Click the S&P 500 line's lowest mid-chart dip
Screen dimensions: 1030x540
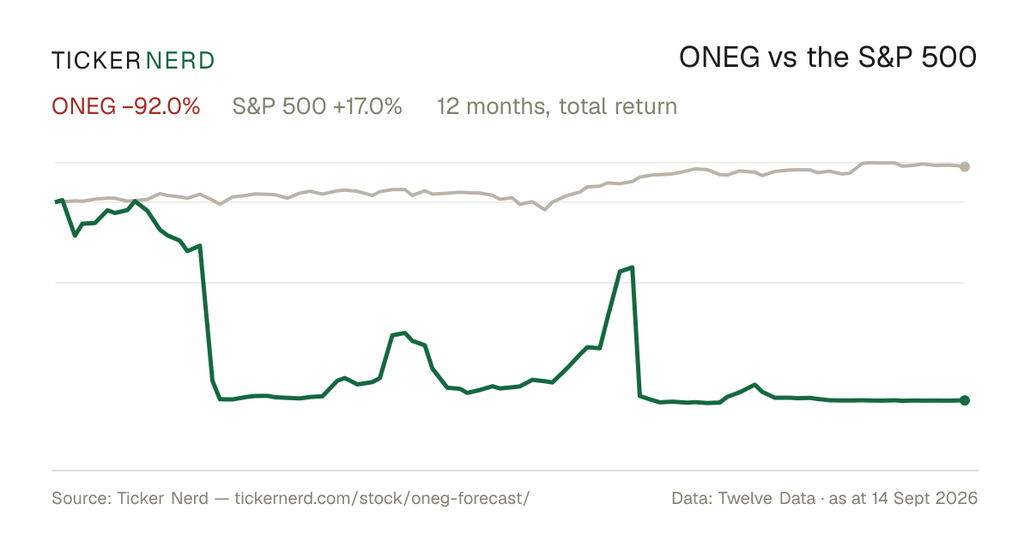(x=544, y=209)
